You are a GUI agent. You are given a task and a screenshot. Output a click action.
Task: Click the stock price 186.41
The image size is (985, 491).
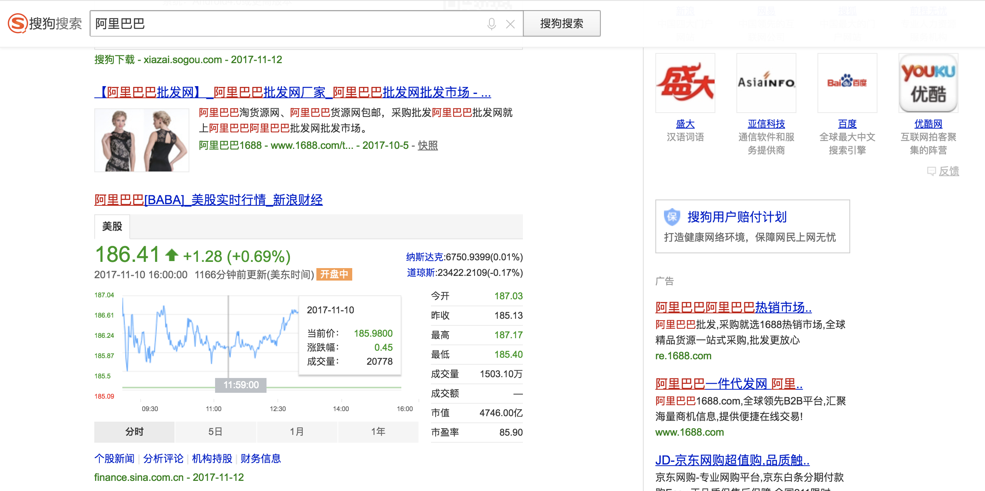[x=127, y=255]
